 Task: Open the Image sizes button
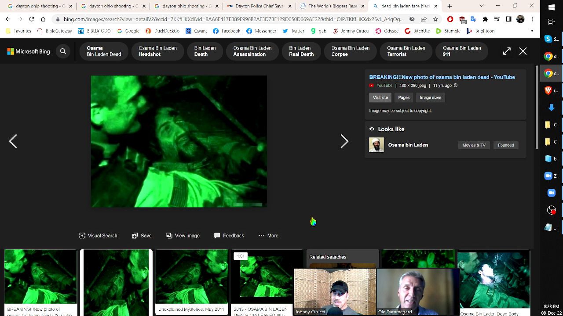coord(430,97)
